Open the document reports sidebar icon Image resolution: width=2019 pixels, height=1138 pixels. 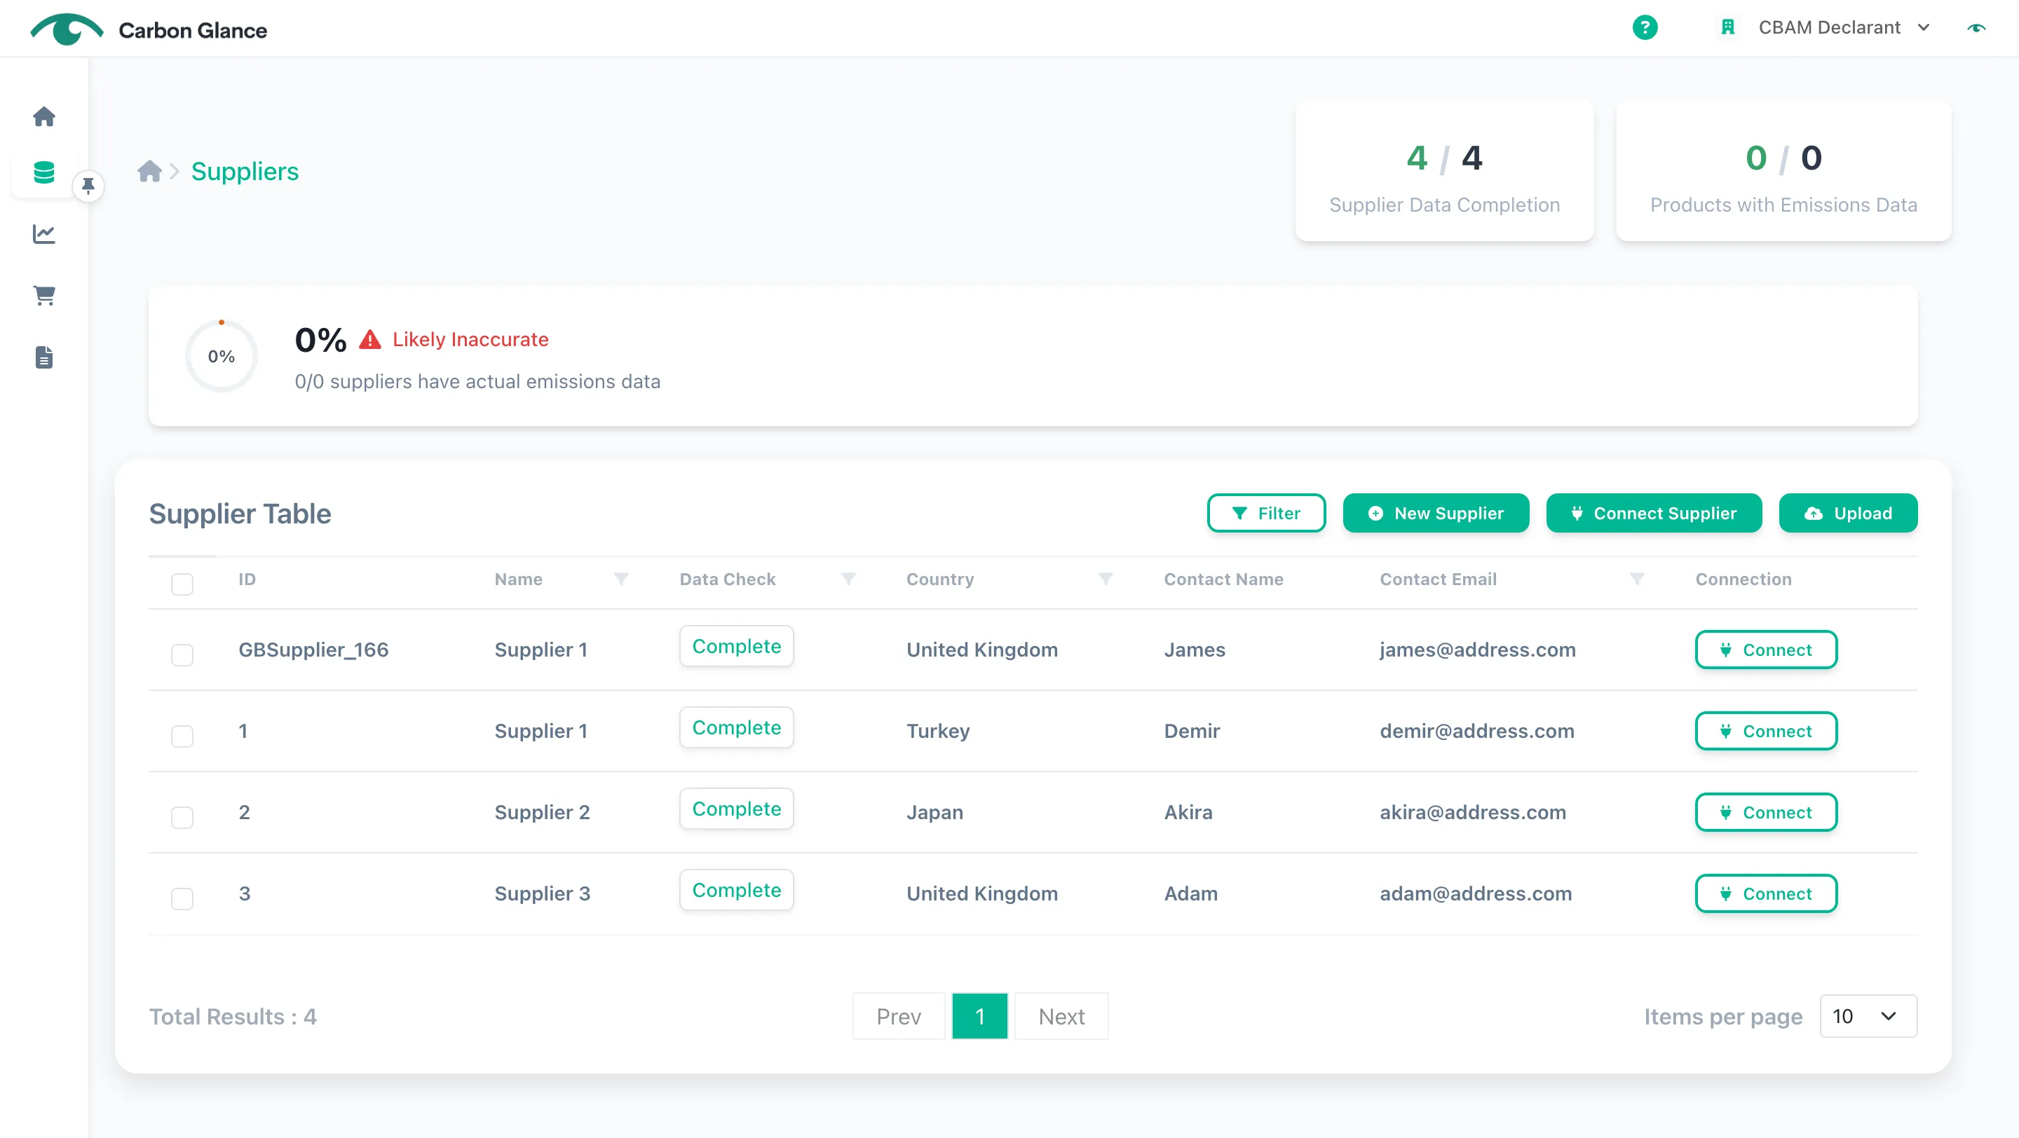click(x=44, y=357)
